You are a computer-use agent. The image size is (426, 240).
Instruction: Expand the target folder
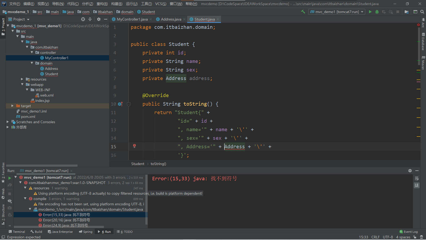click(x=12, y=106)
